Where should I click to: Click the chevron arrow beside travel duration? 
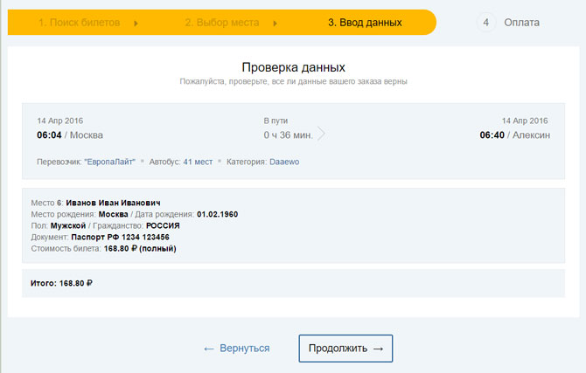tap(321, 135)
